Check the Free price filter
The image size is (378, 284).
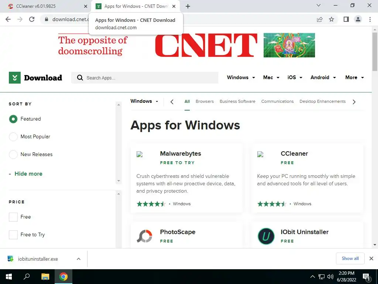13,217
